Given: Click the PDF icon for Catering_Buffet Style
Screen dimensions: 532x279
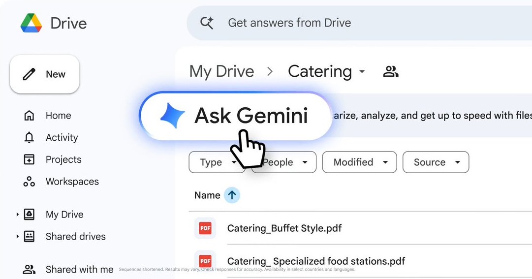Looking at the screenshot, I should click(x=205, y=228).
